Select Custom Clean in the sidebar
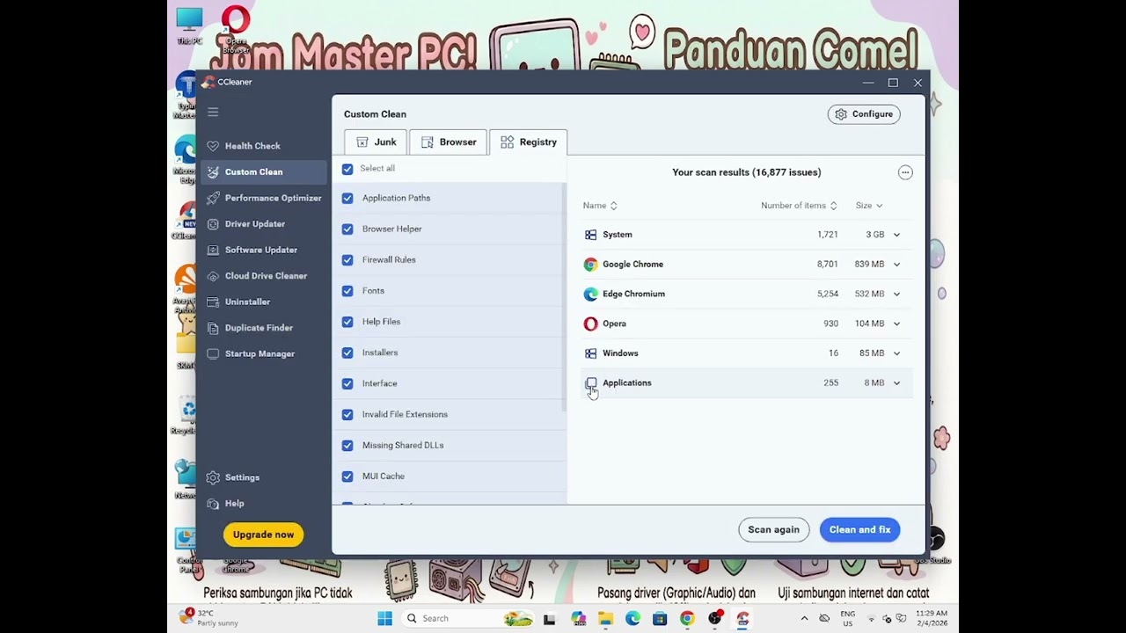Screen dimensions: 1126x633 pos(264,172)
